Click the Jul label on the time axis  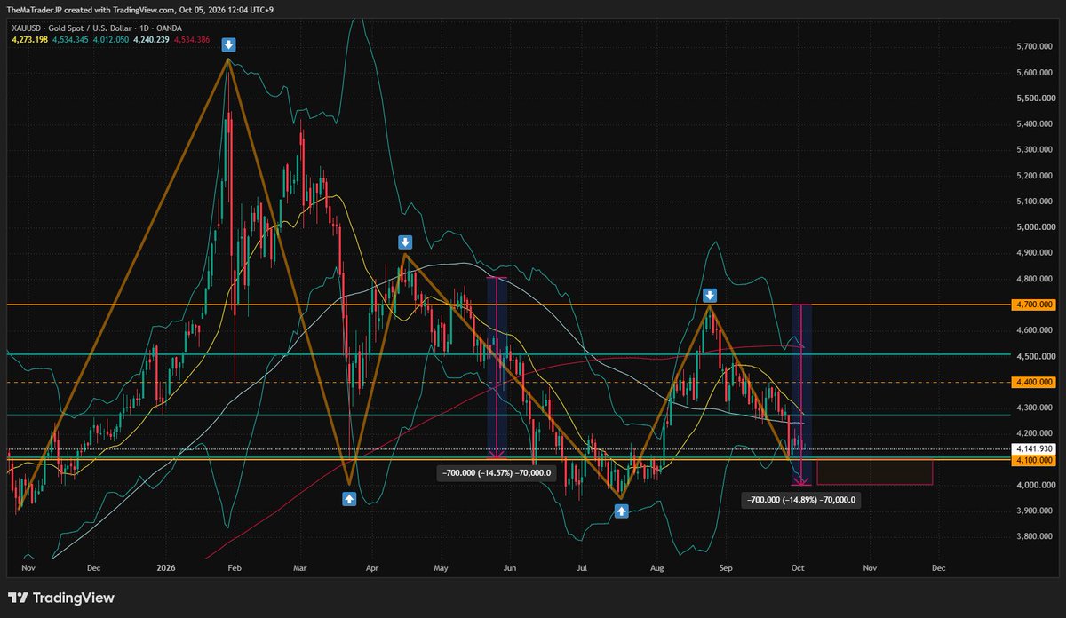coord(581,566)
